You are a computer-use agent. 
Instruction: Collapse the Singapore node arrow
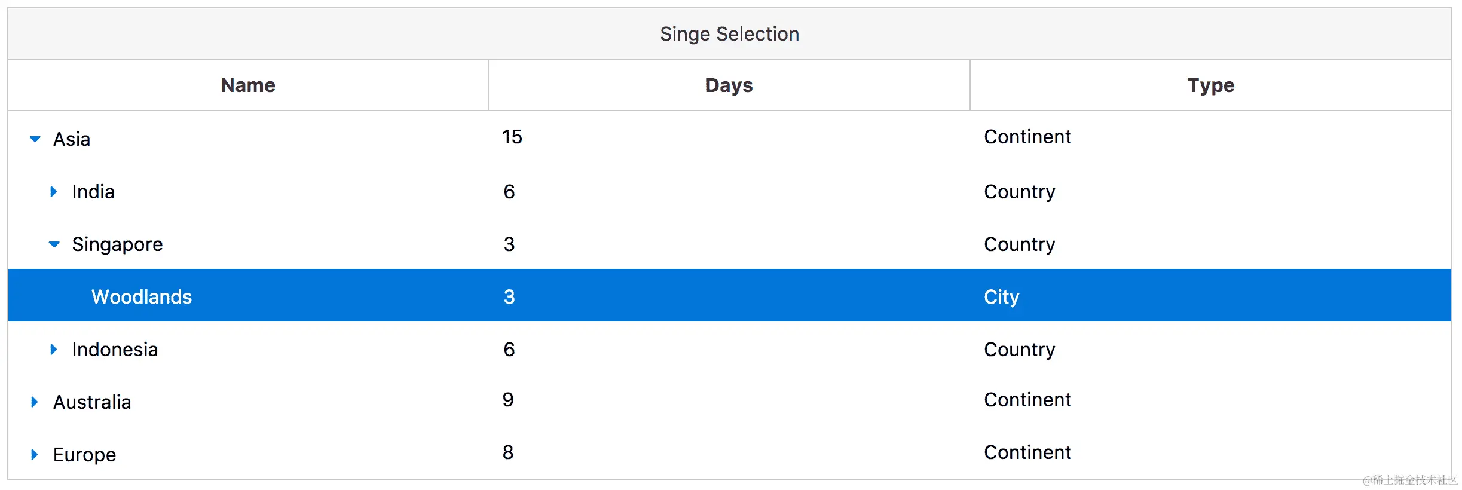pos(54,244)
